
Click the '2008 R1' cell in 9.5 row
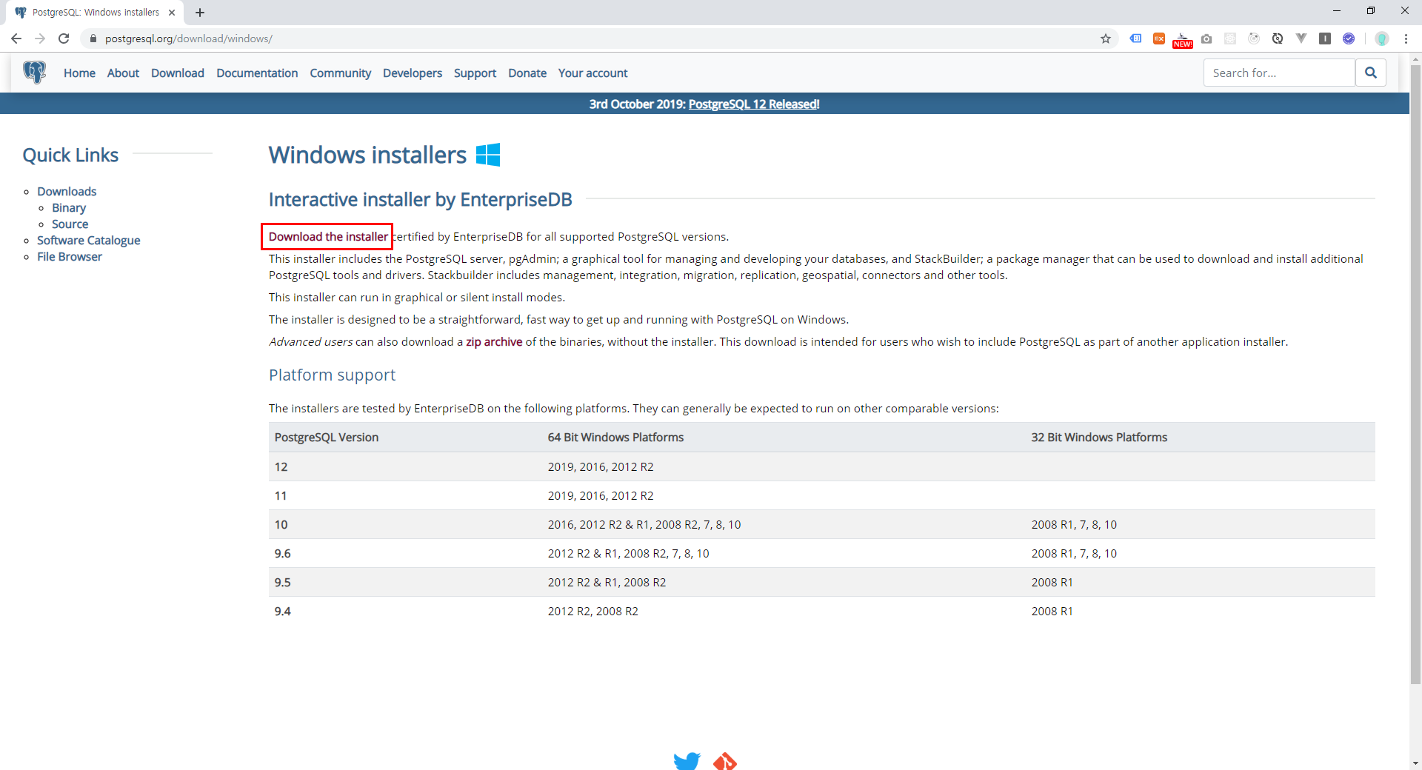pos(1052,582)
